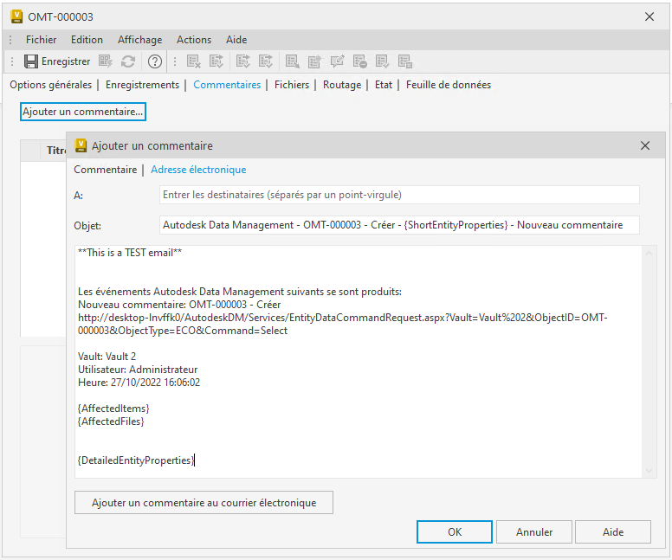The height and width of the screenshot is (560, 672).
Task: Click the A: recipients input field
Action: pyautogui.click(x=399, y=195)
